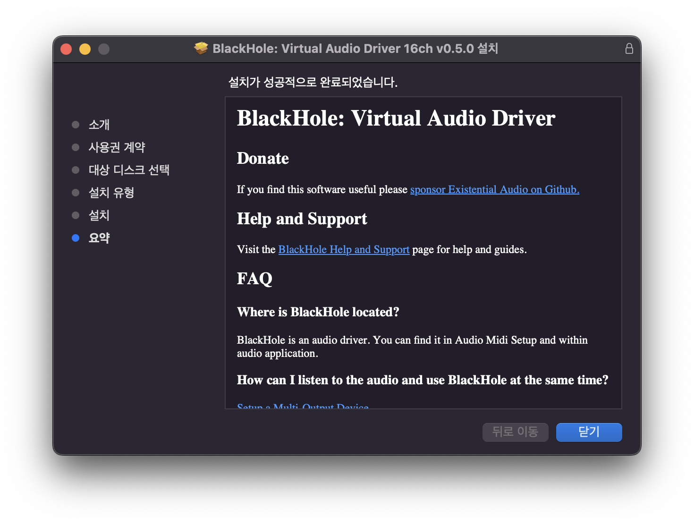
Task: Click the lock icon in title bar
Action: 629,49
